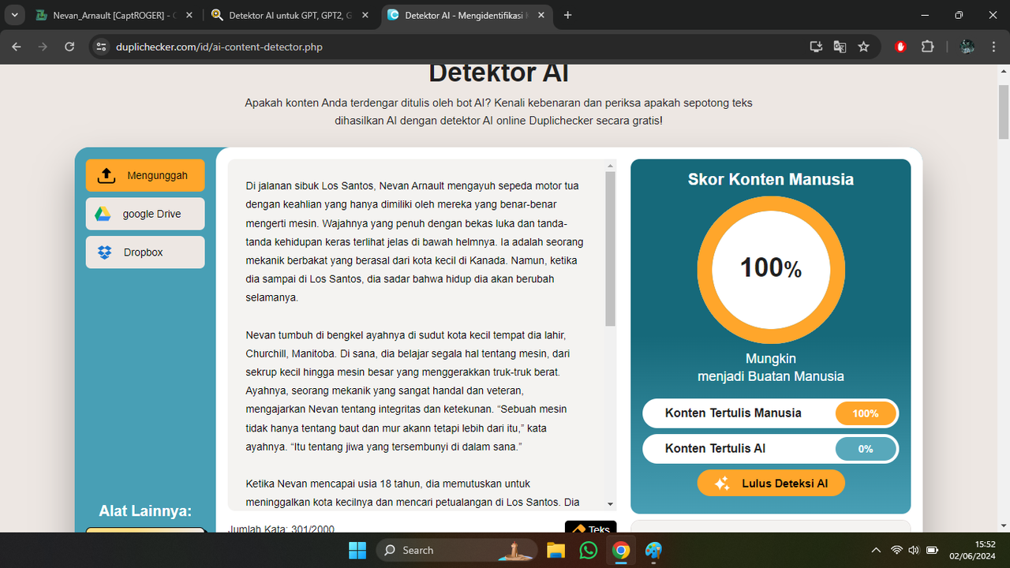Viewport: 1010px width, 568px height.
Task: Open the extensions puzzle icon
Action: coord(927,47)
